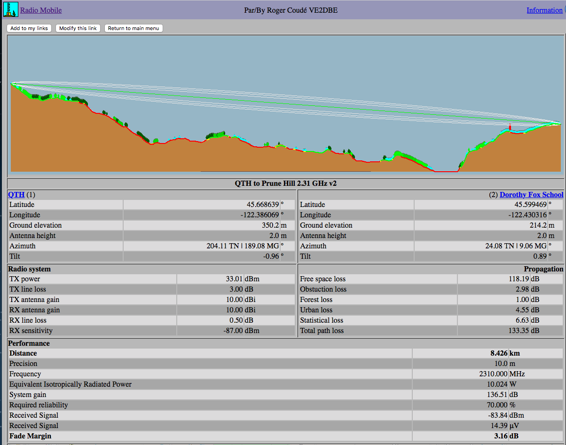Viewport: 566px width, 445px height.
Task: Select Statistical loss value 6.63
Action: click(x=523, y=320)
